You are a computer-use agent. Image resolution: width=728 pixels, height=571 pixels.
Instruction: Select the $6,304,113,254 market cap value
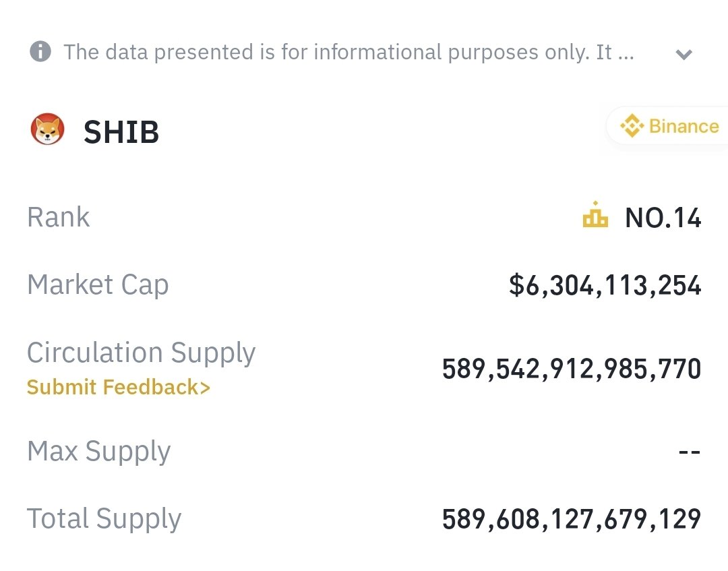(x=605, y=285)
